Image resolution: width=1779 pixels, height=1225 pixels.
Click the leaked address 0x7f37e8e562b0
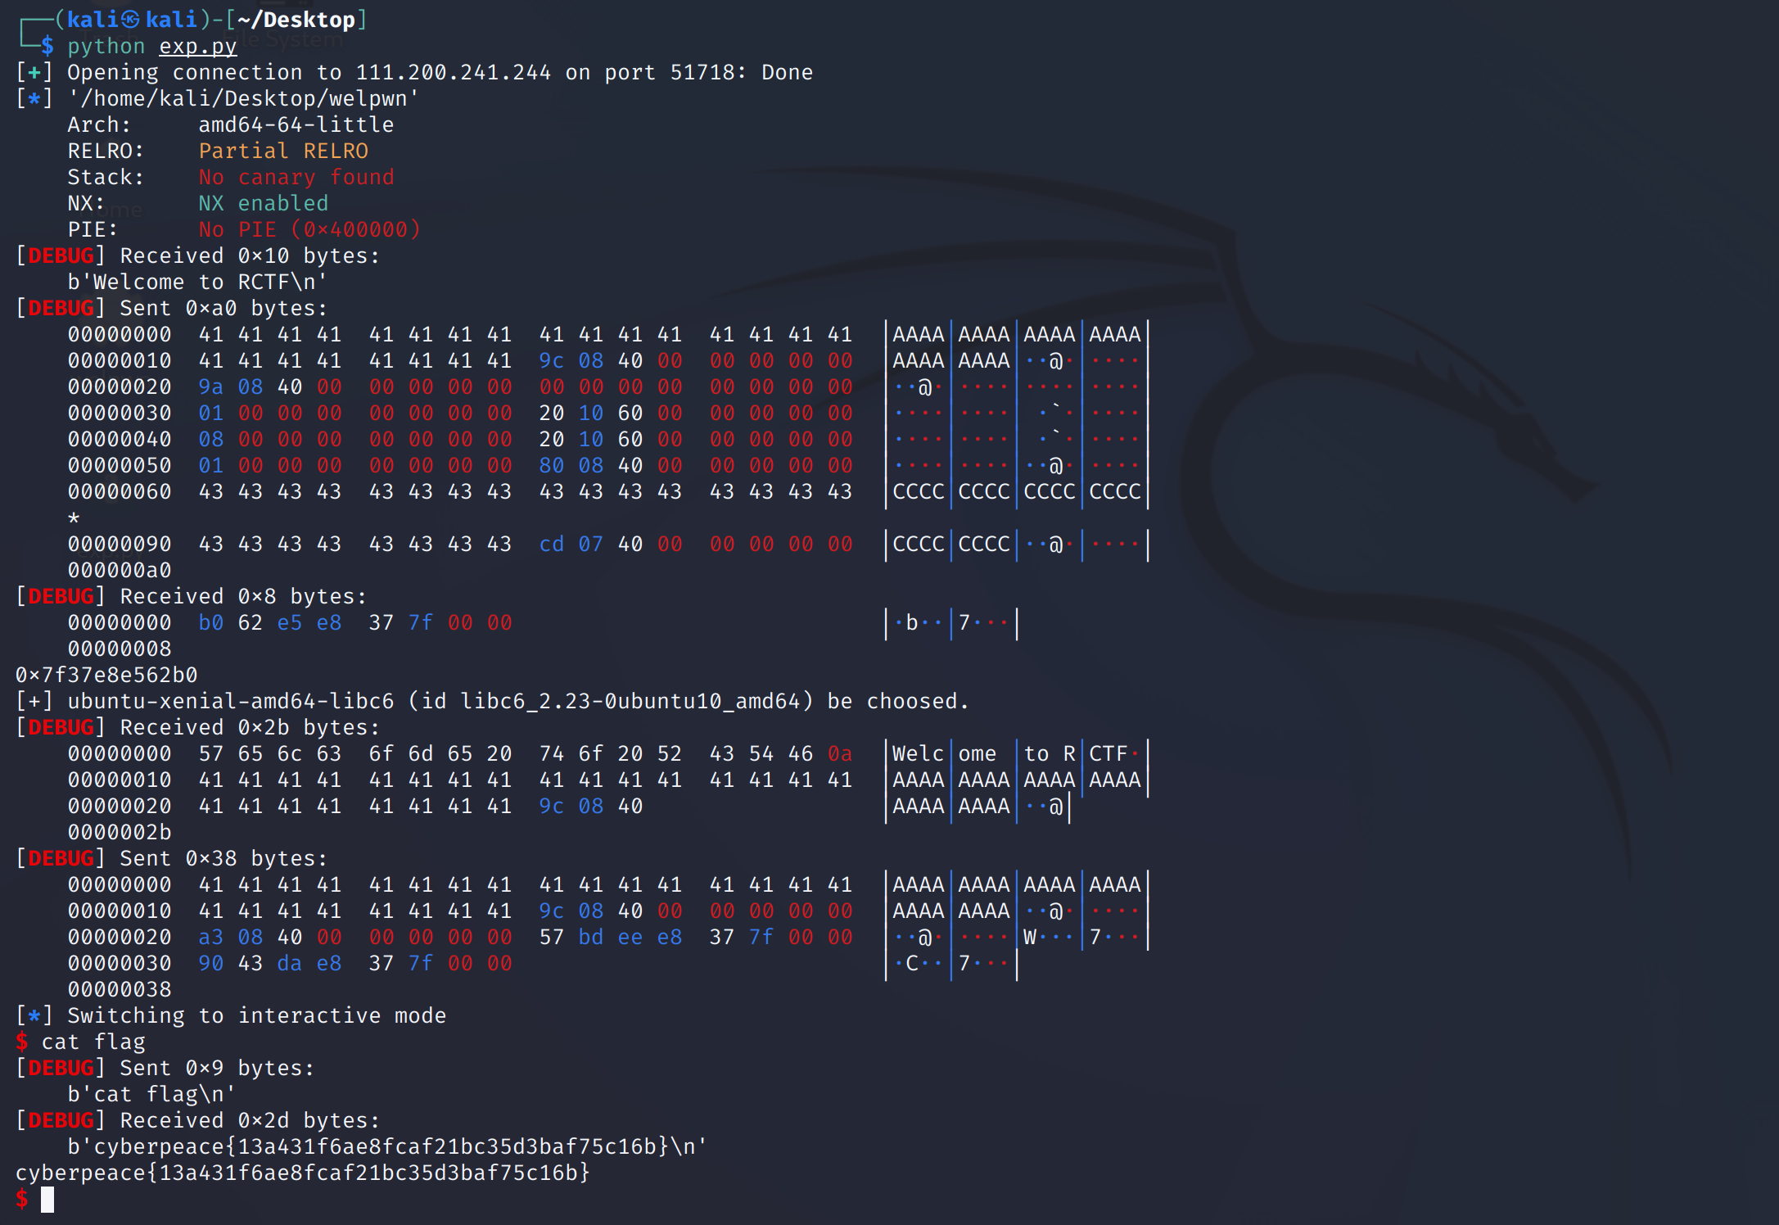pos(106,675)
